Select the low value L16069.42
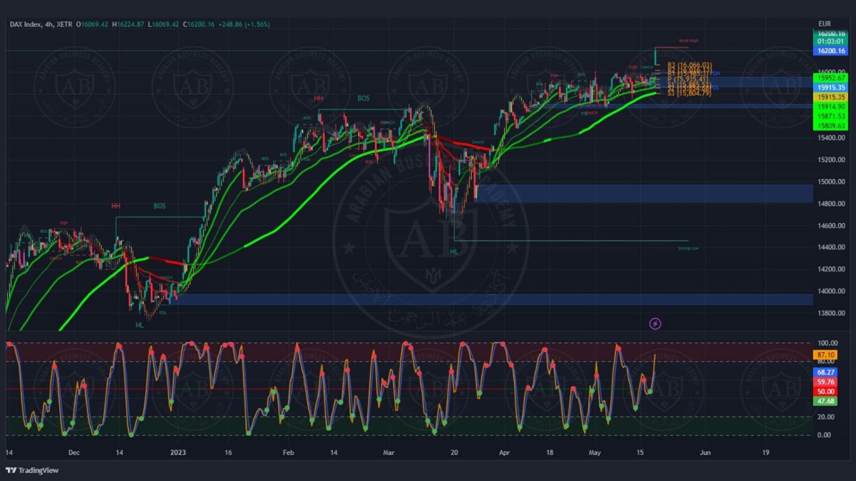This screenshot has height=481, width=856. point(163,25)
